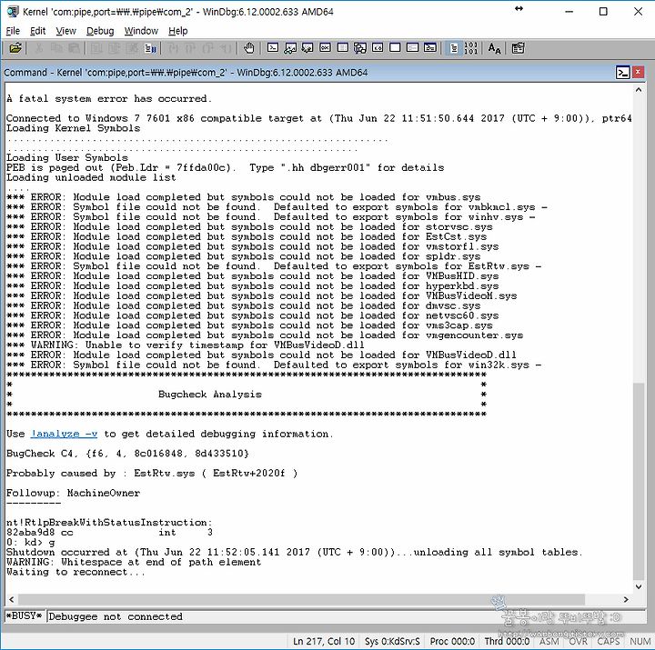Open the Help menu

click(178, 31)
